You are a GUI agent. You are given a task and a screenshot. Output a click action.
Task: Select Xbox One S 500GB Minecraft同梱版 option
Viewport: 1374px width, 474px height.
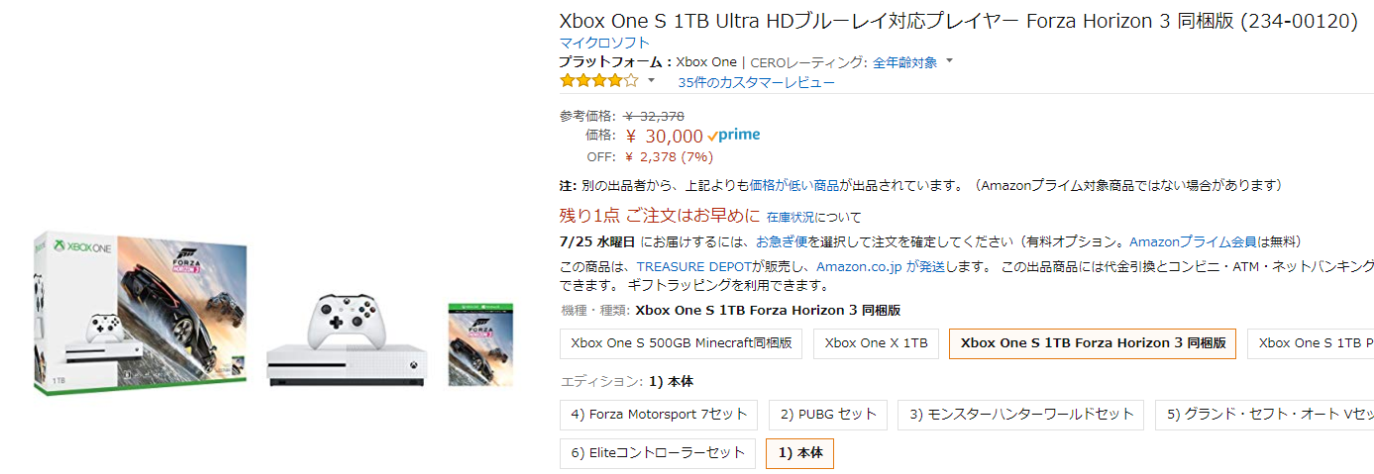point(681,343)
